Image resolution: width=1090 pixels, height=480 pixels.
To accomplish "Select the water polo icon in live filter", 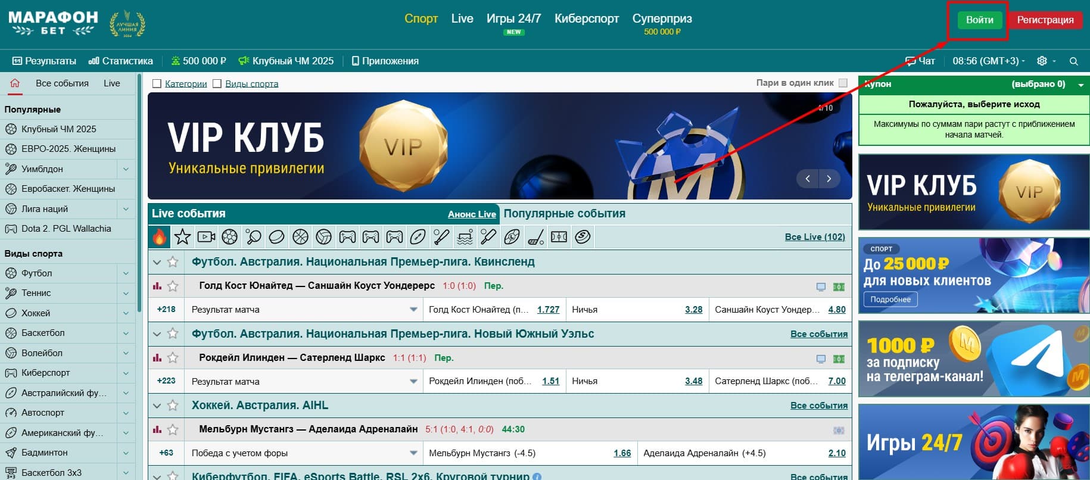I will pyautogui.click(x=465, y=237).
